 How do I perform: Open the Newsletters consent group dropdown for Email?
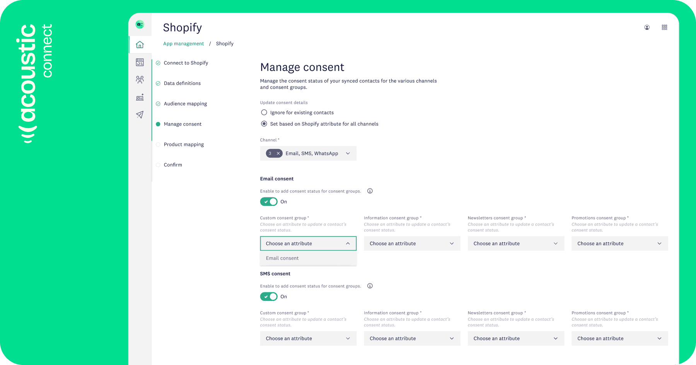[x=516, y=243]
